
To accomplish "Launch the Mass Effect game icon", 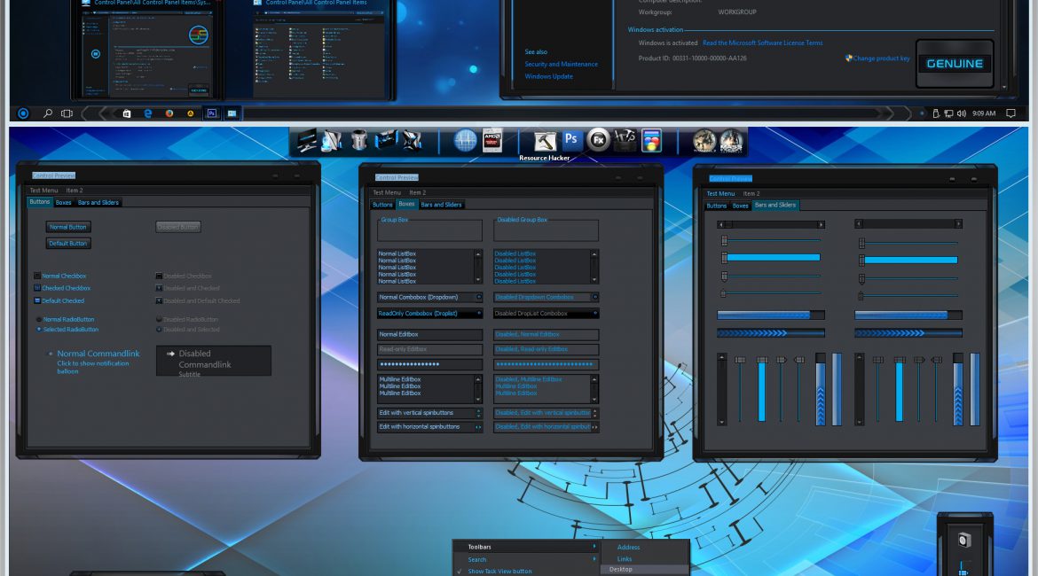I will pos(732,141).
